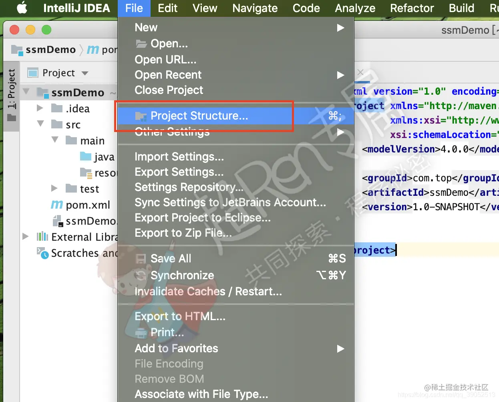The width and height of the screenshot is (499, 402).
Task: Open the Navigate menu
Action: pyautogui.click(x=255, y=8)
